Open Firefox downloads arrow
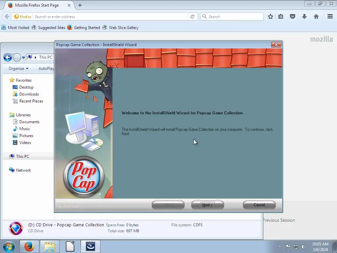 (304, 16)
